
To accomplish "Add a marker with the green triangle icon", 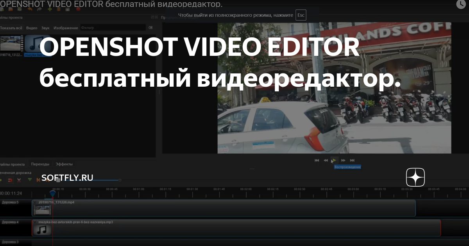I will [30, 180].
